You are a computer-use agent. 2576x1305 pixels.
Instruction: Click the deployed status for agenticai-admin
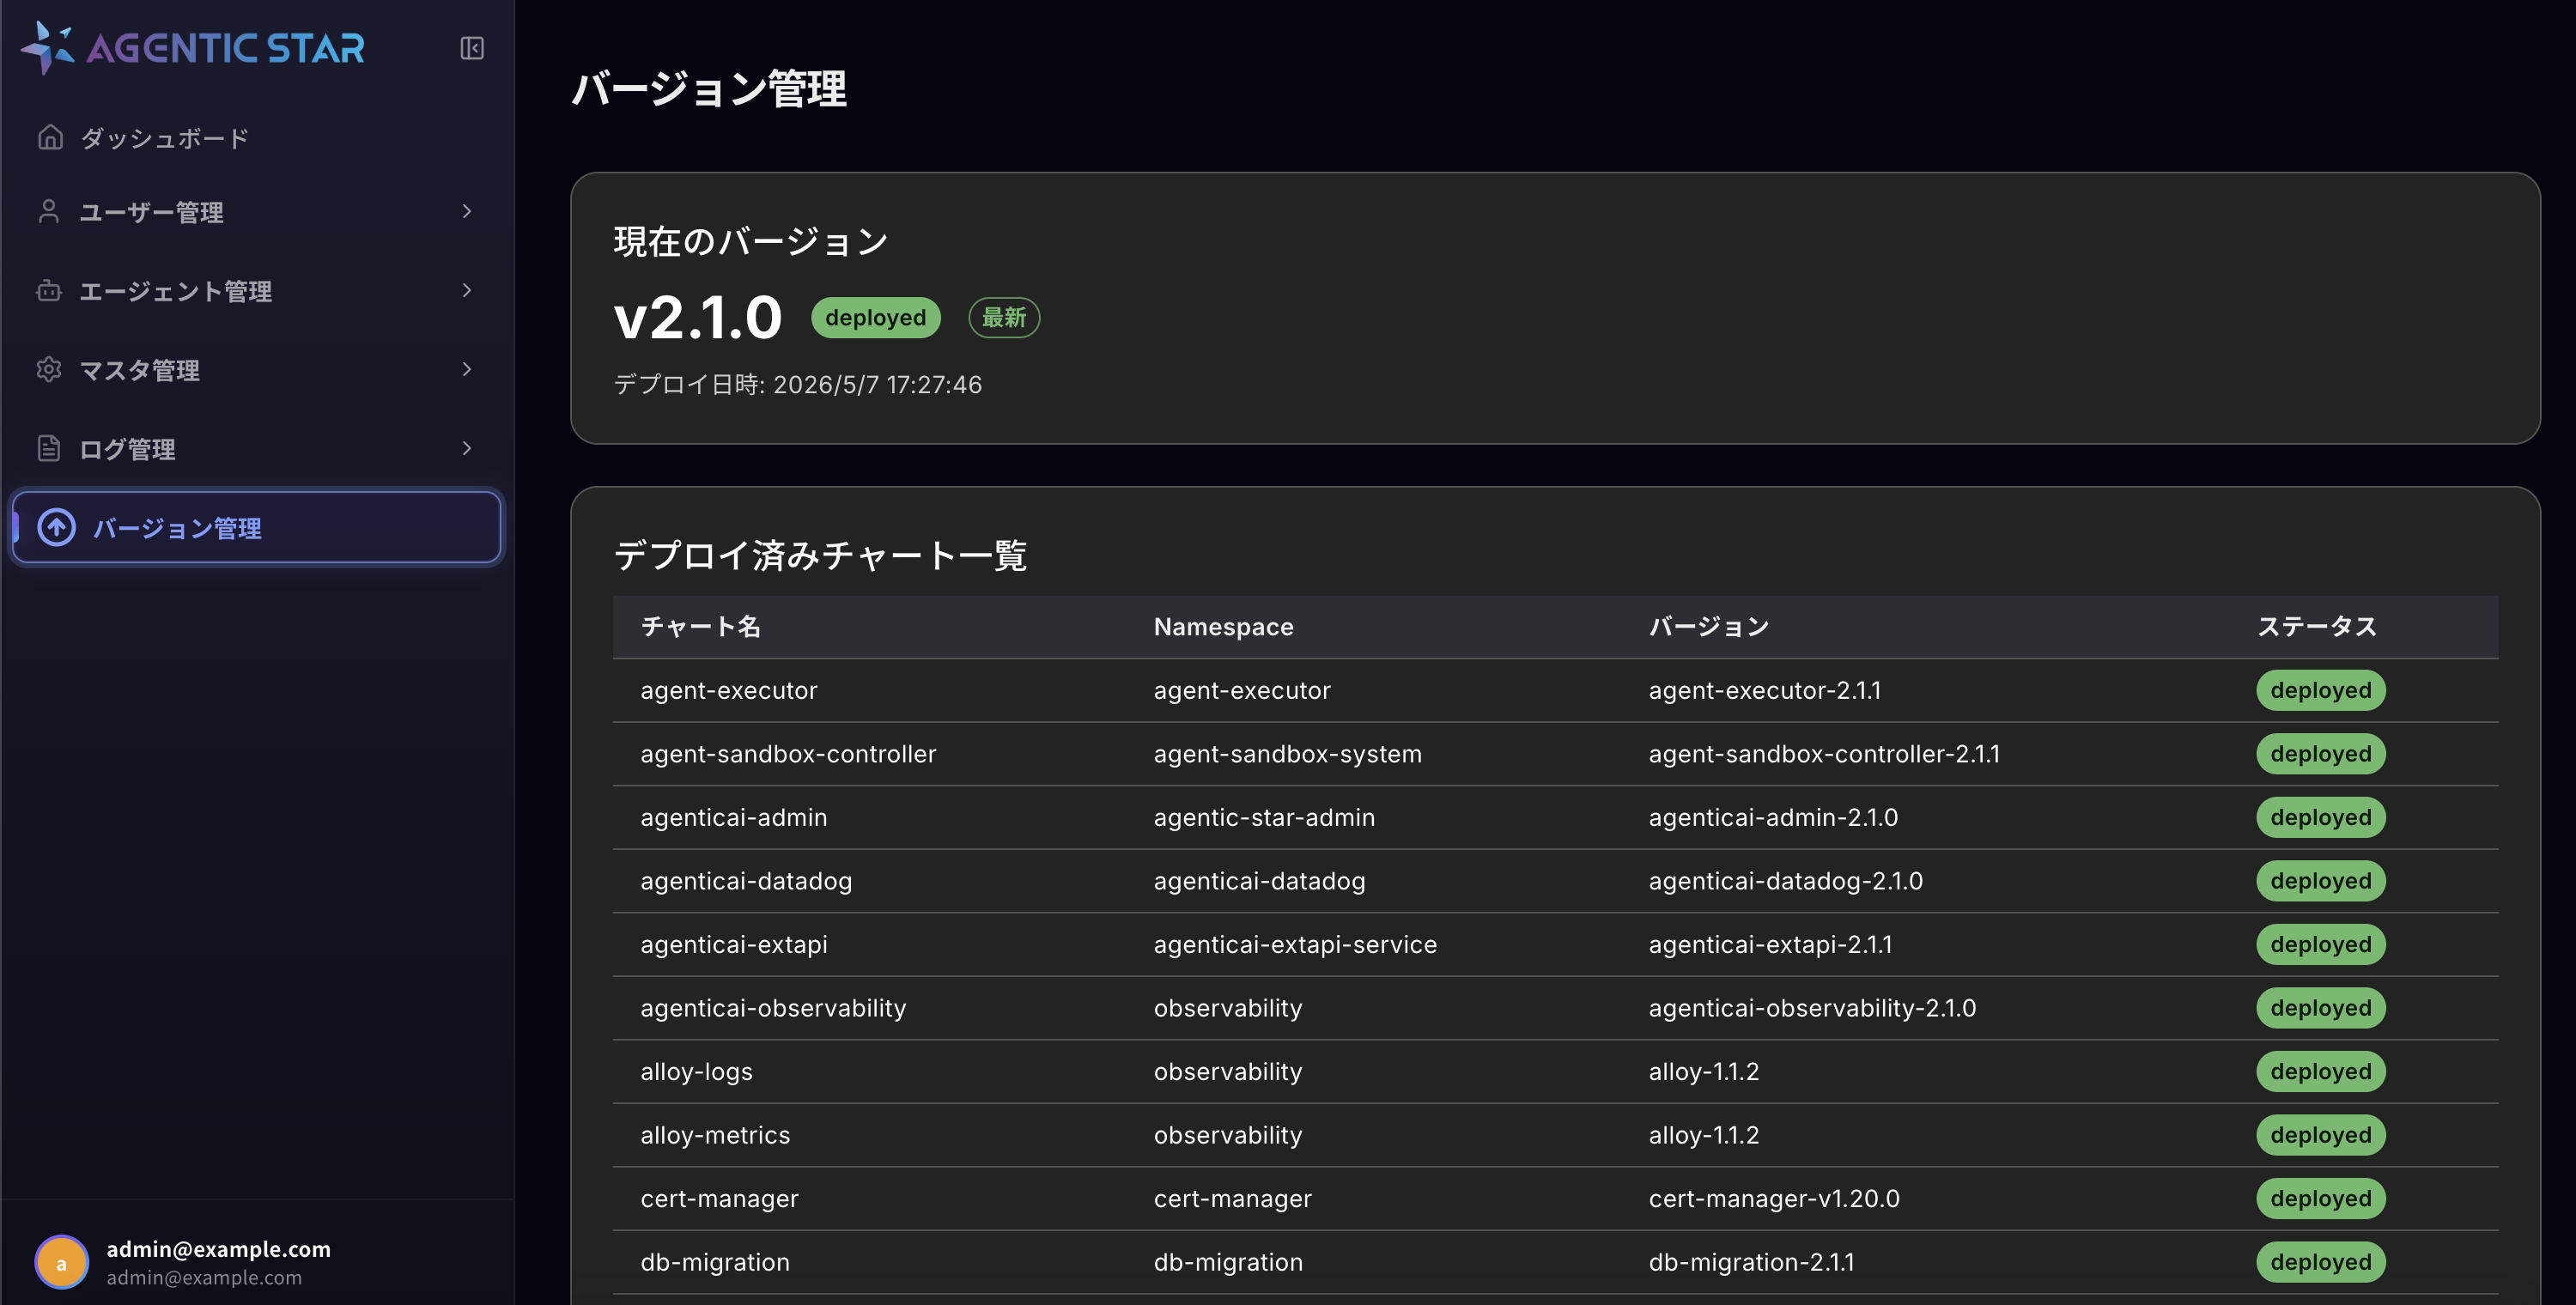(2320, 817)
